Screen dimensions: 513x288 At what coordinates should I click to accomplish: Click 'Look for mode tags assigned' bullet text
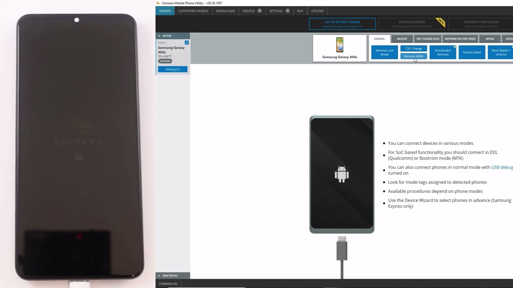(x=437, y=182)
